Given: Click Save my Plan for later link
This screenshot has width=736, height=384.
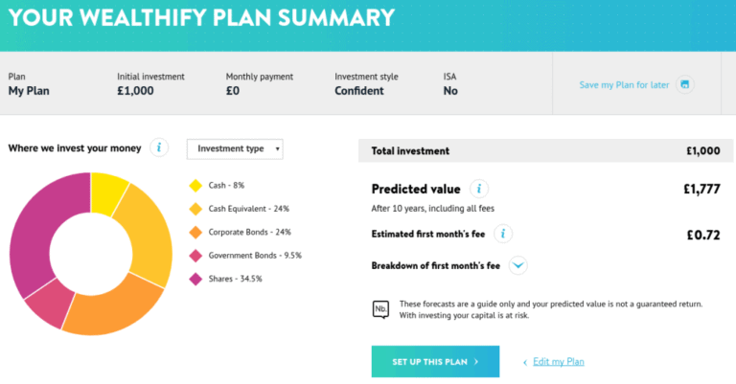Looking at the screenshot, I should (x=624, y=85).
